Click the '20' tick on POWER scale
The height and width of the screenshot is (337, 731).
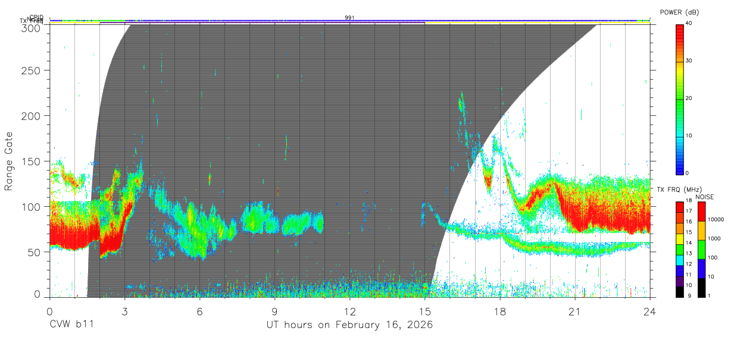[x=689, y=99]
